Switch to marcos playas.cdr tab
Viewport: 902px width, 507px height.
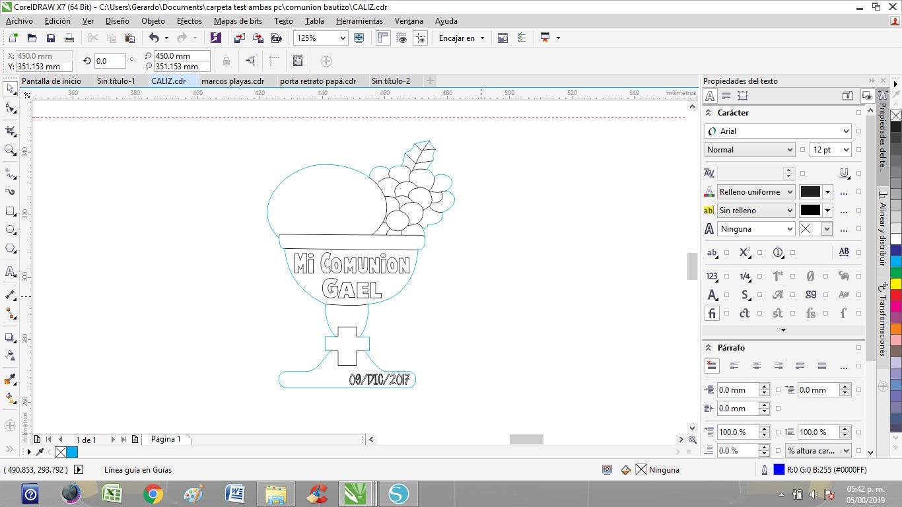(x=232, y=81)
